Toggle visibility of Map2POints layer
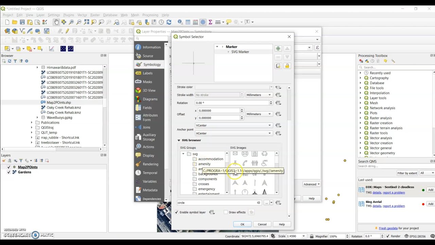Screen dimensions: 435x245 (9, 167)
